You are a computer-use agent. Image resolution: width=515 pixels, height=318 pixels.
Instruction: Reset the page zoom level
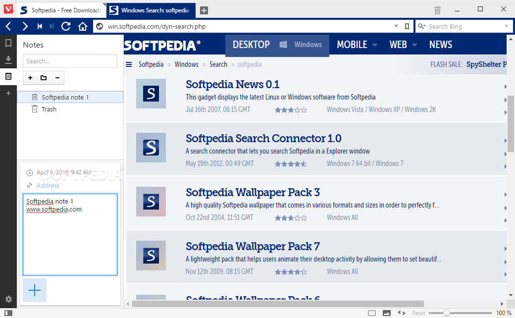(x=418, y=313)
